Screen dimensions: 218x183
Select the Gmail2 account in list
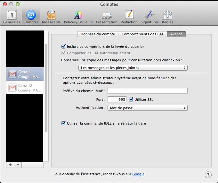25,87
